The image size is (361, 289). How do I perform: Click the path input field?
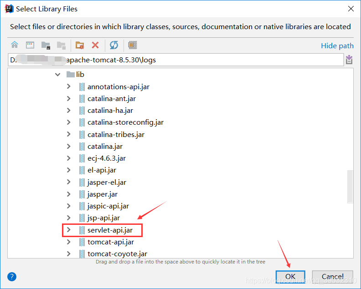(x=175, y=60)
